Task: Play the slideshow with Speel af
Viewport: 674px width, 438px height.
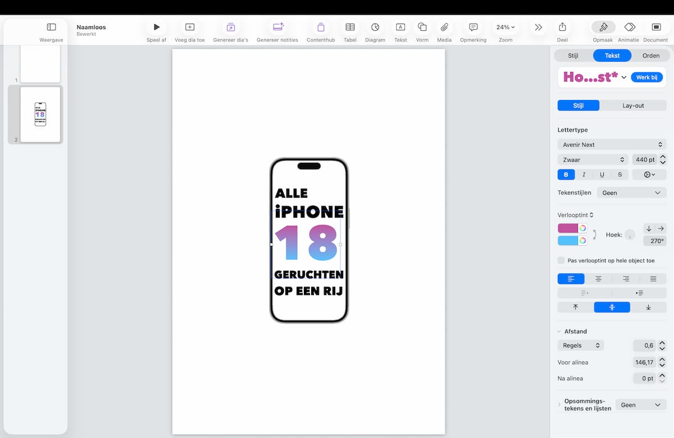Action: (157, 27)
